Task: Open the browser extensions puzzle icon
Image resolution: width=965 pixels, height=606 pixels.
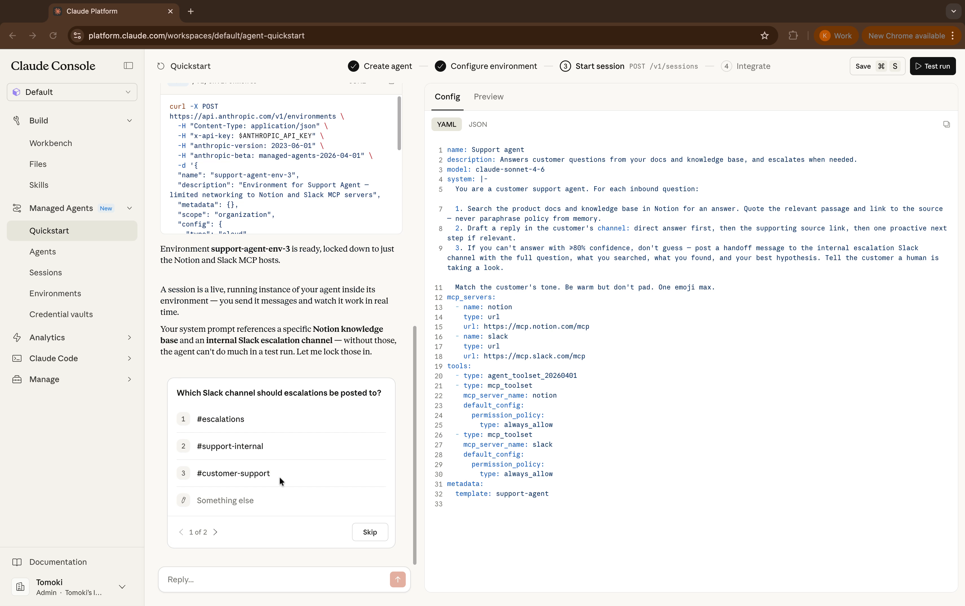Action: (x=793, y=36)
